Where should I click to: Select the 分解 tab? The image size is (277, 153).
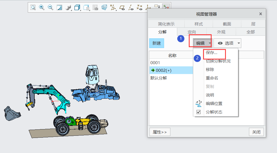pyautogui.click(x=162, y=32)
